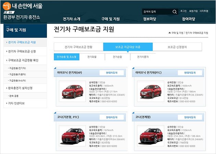Select sidebar item 구매보조금 지급현황 확인
Image resolution: width=216 pixels, height=154 pixels.
(25, 60)
